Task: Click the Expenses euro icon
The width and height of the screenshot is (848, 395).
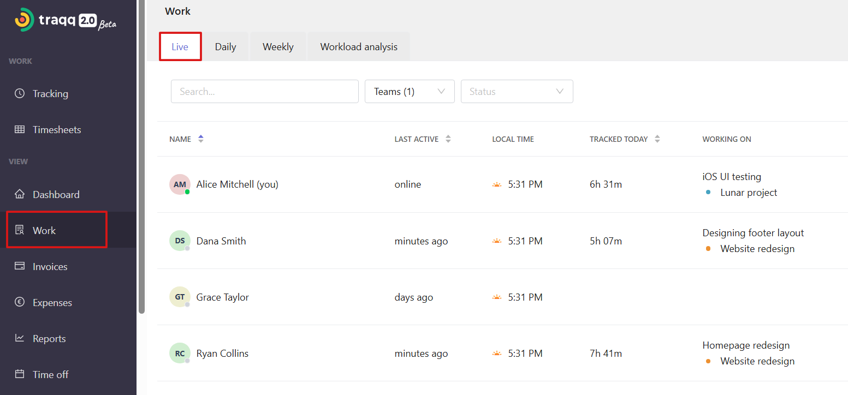Action: point(20,302)
